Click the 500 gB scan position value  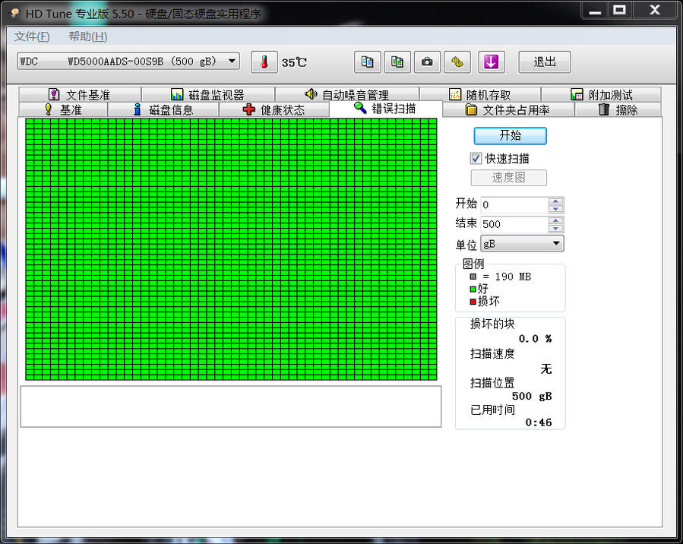point(532,396)
